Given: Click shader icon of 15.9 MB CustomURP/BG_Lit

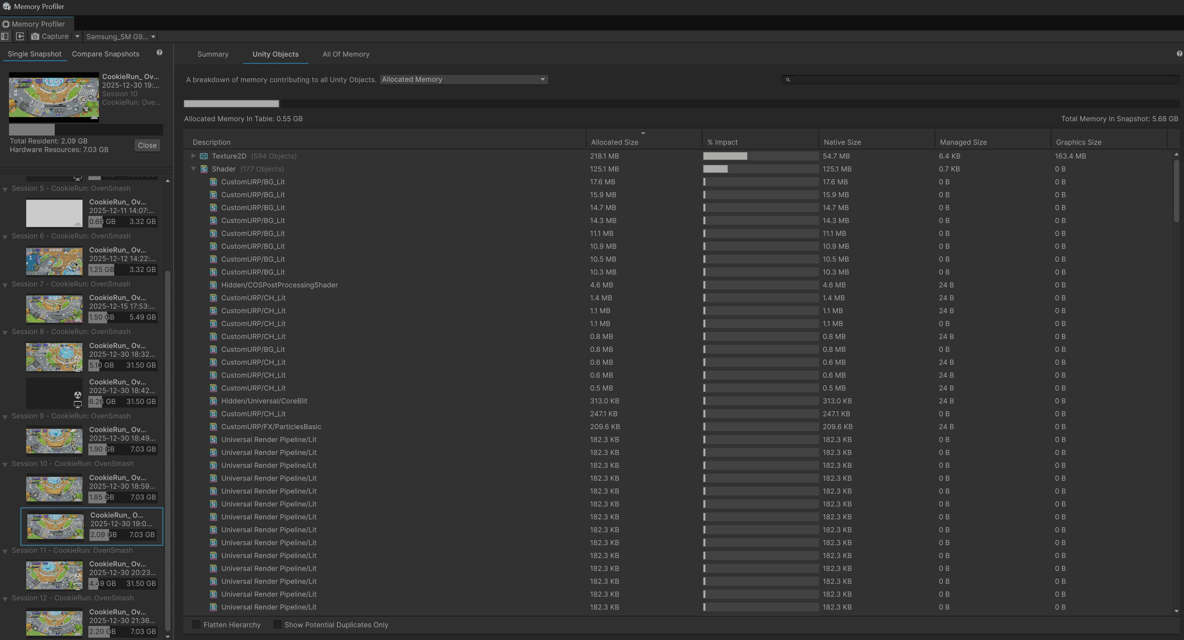Looking at the screenshot, I should [213, 195].
